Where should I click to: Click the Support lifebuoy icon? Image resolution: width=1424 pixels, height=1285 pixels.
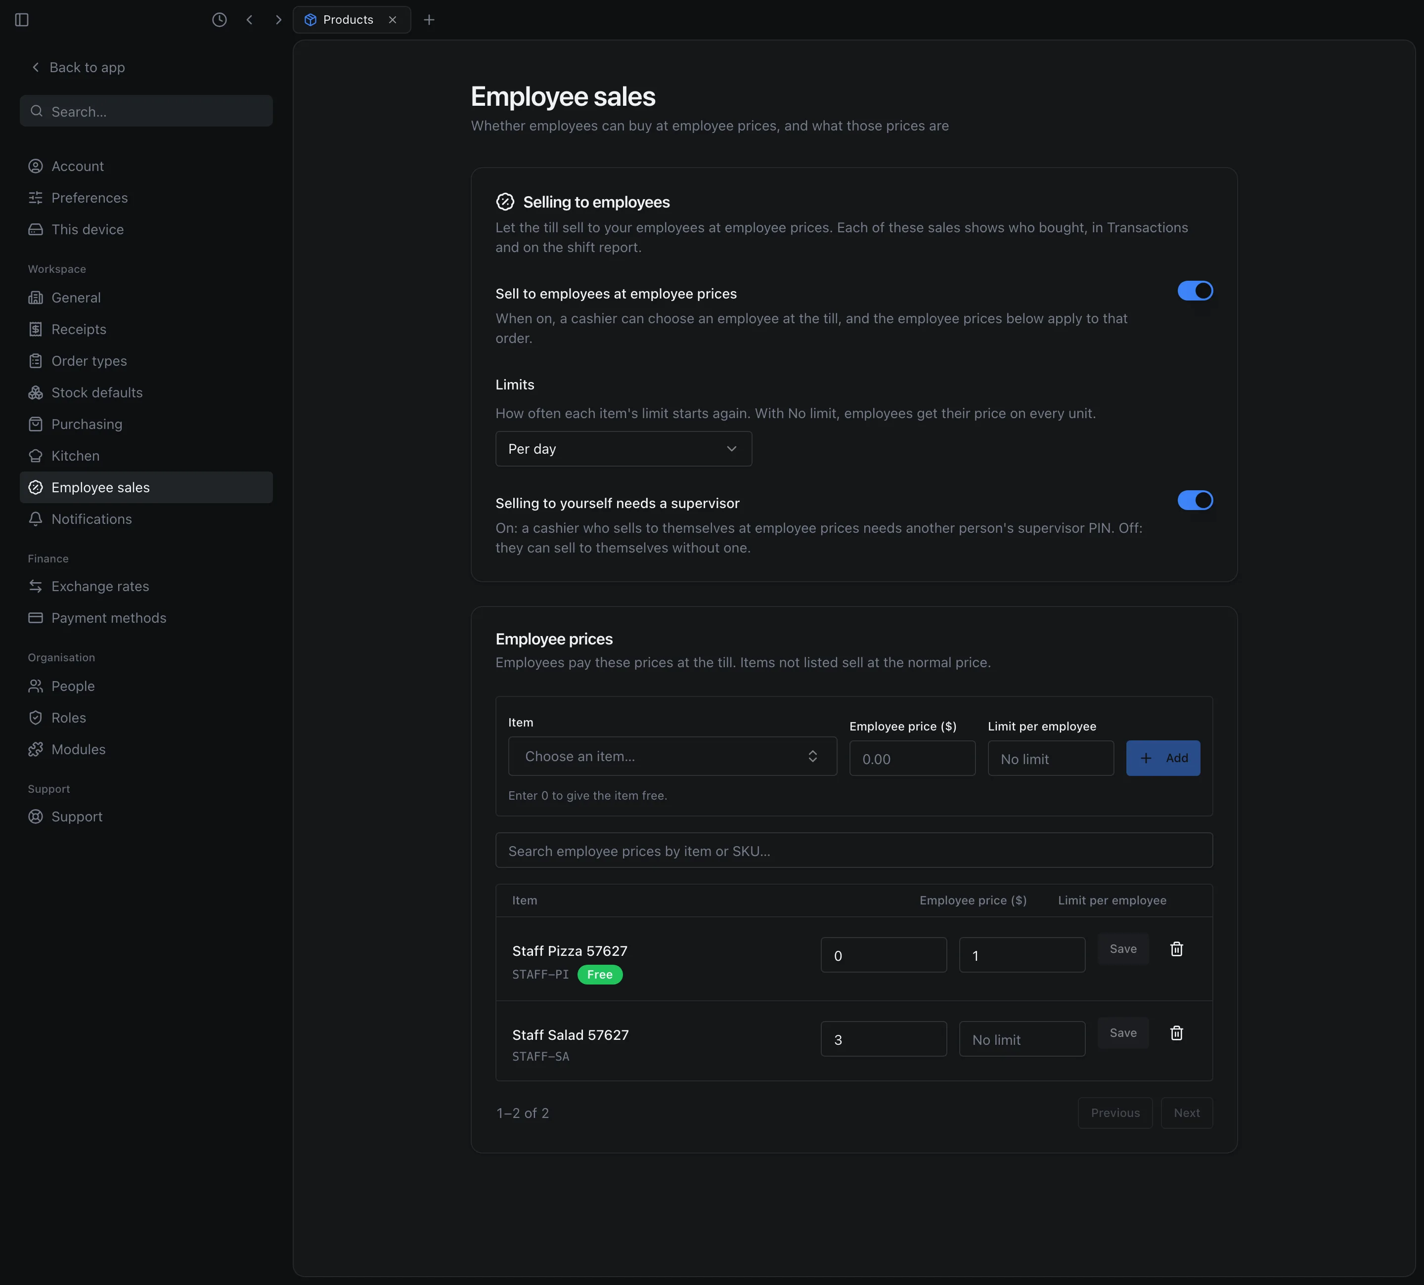click(x=35, y=817)
